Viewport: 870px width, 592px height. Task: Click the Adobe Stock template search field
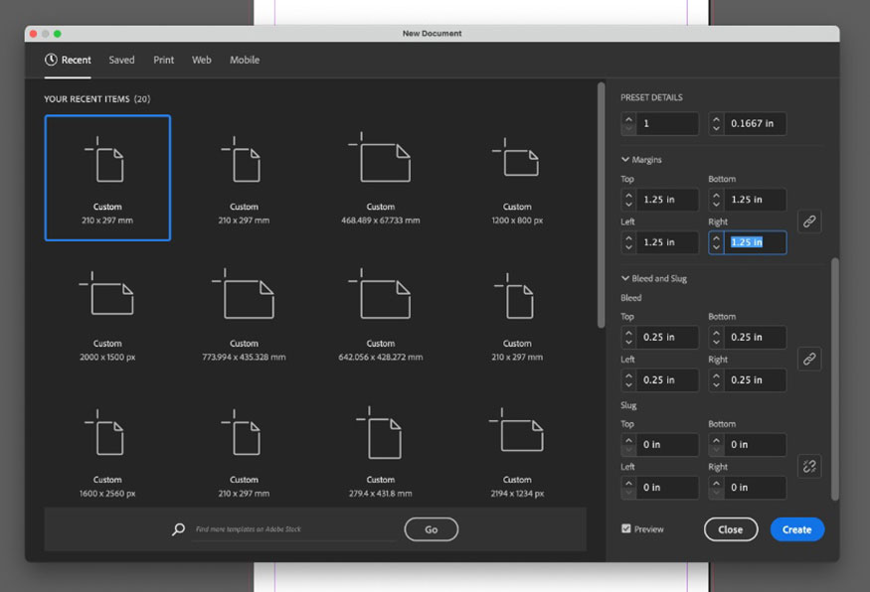tap(294, 529)
